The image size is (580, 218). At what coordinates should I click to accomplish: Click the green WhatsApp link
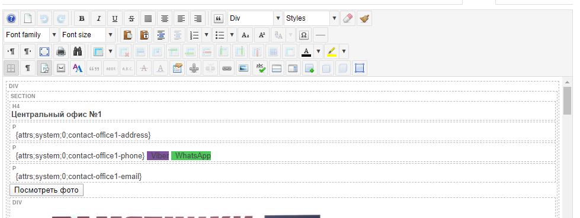(x=191, y=155)
